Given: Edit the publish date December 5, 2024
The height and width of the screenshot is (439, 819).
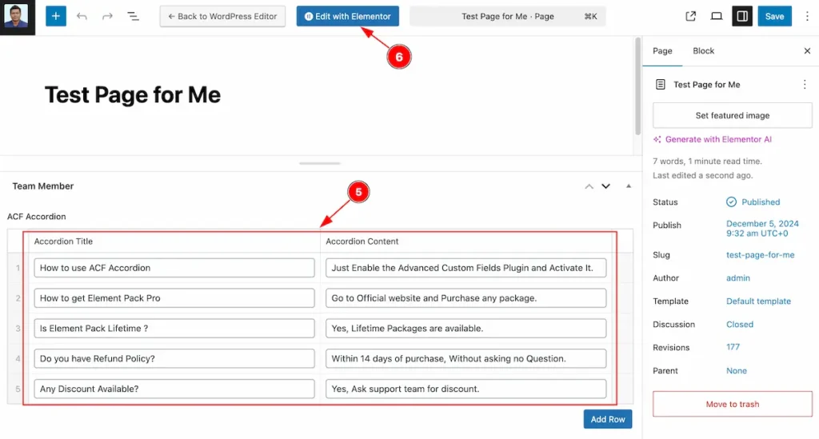Looking at the screenshot, I should (x=762, y=228).
